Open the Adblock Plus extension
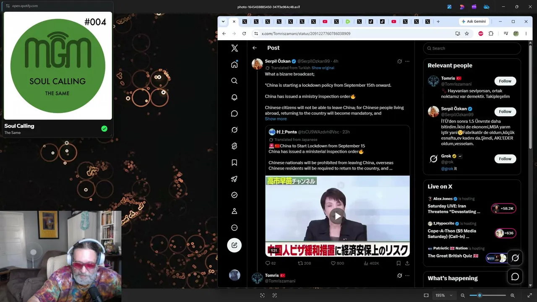 [x=481, y=34]
